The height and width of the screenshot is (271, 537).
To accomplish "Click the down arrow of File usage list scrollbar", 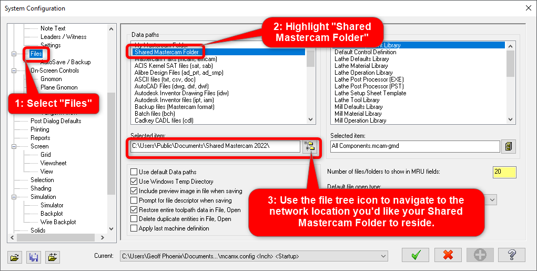I will (x=510, y=119).
